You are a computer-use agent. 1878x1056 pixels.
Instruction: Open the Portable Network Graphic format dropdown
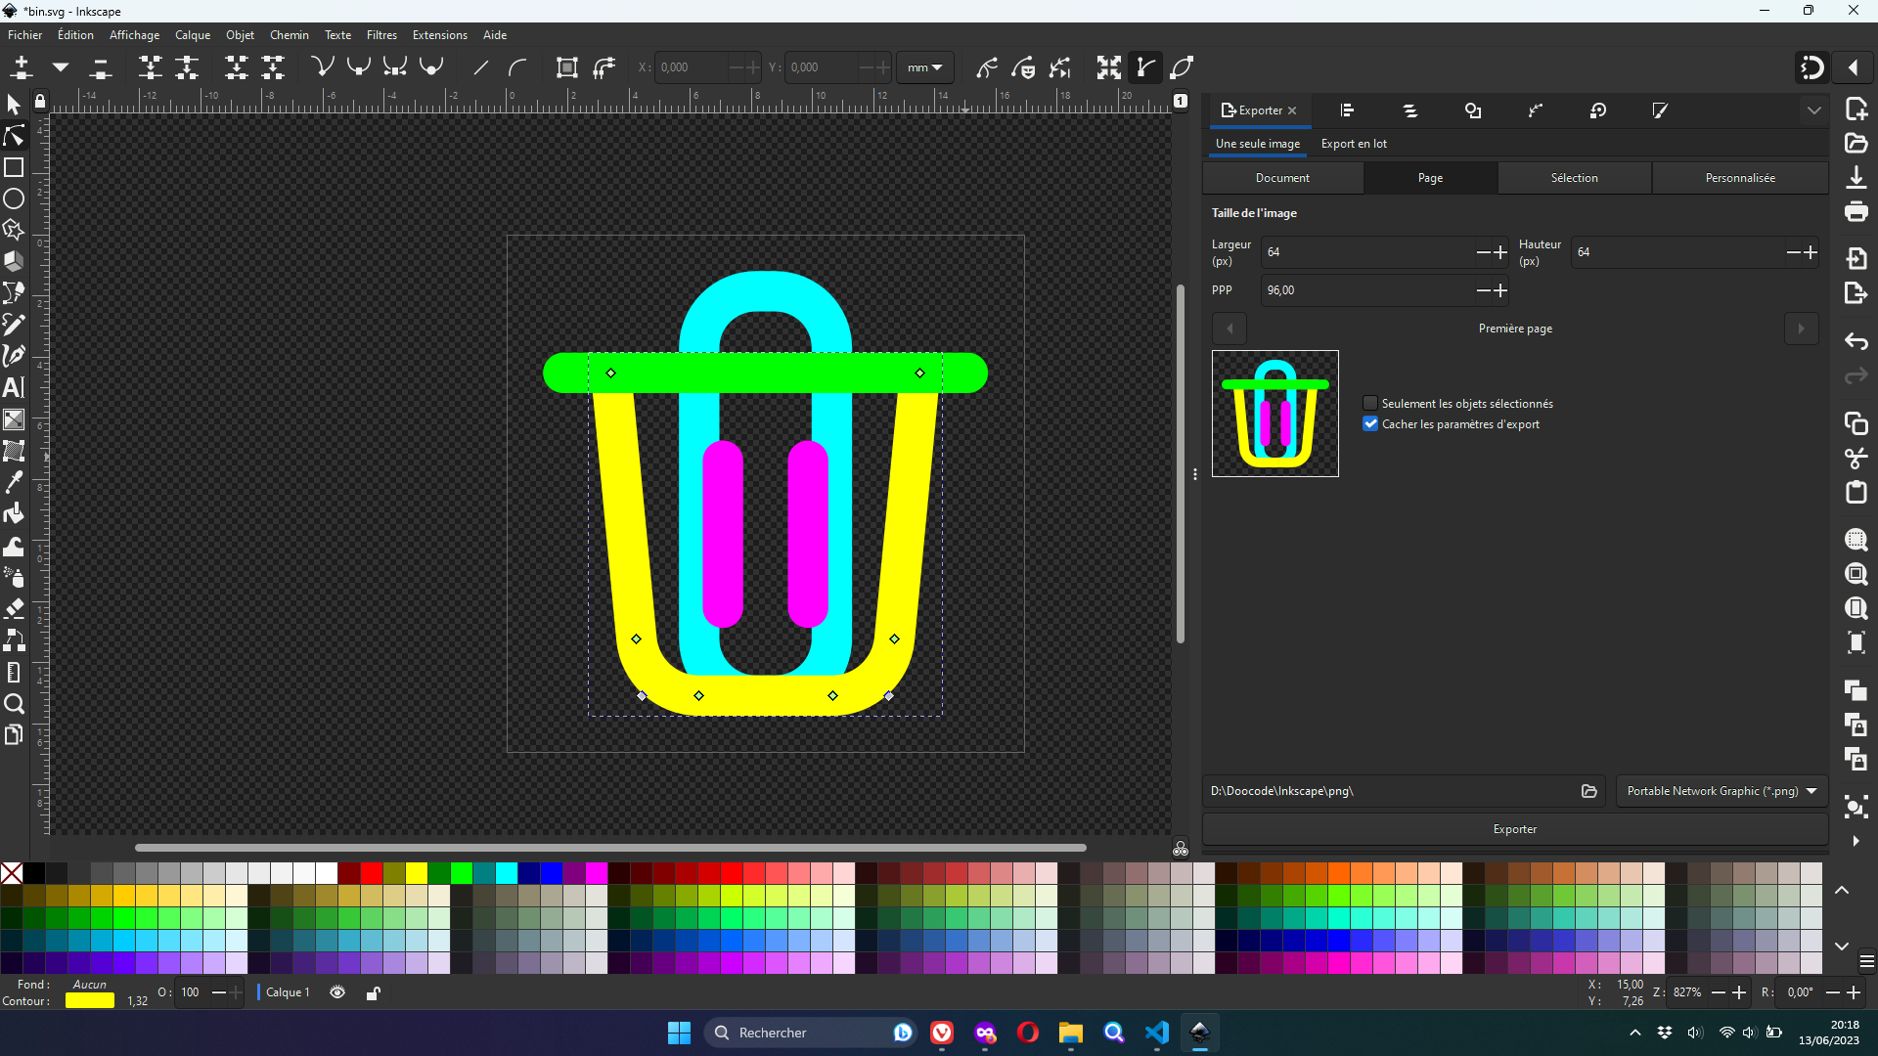pyautogui.click(x=1721, y=791)
